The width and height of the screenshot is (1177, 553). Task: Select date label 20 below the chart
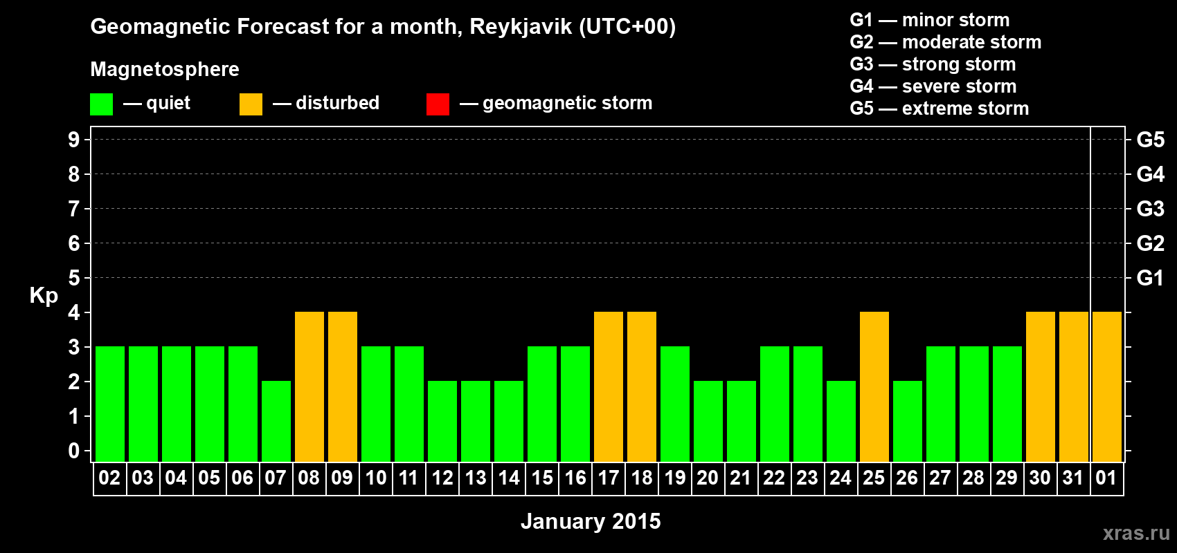(x=708, y=478)
